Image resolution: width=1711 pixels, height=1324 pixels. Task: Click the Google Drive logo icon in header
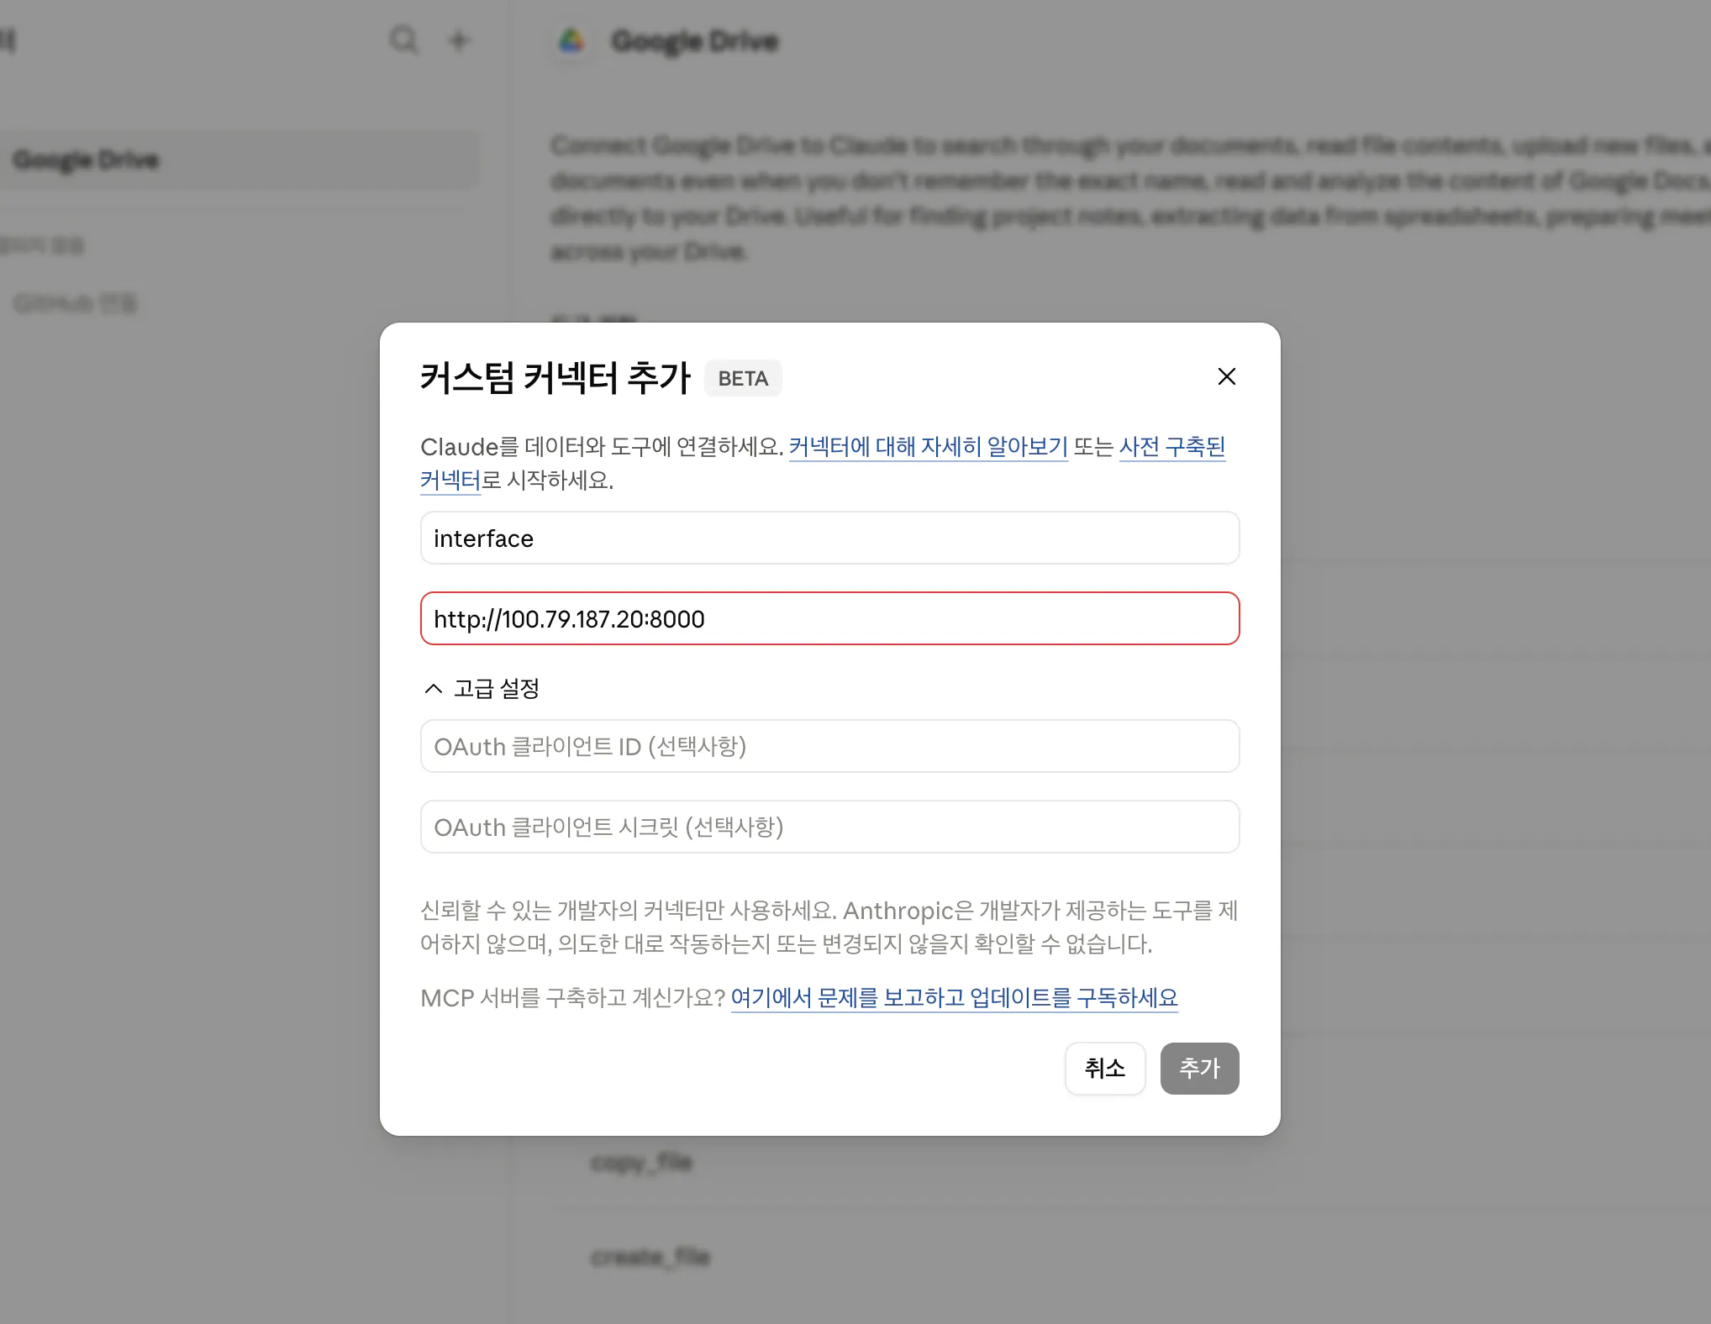click(571, 40)
